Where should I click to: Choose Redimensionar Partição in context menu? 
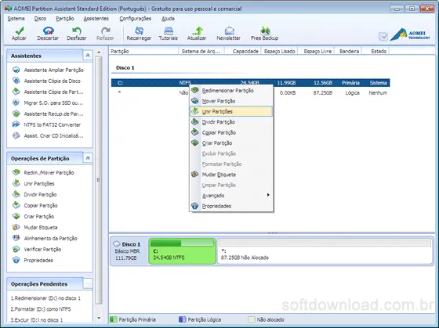pyautogui.click(x=231, y=91)
